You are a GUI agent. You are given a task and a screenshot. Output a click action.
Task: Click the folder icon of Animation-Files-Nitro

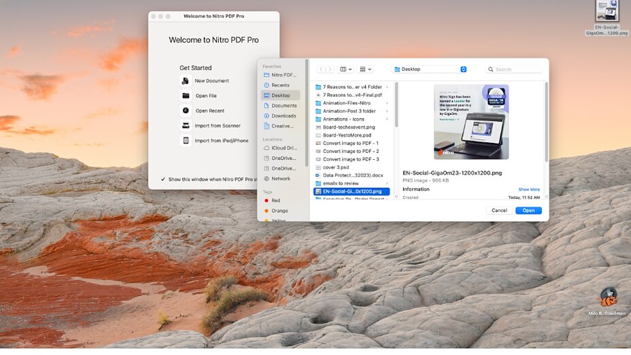tap(318, 103)
